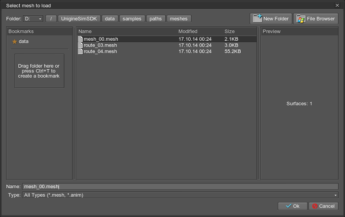The width and height of the screenshot is (345, 217).
Task: Close the Select mesh dialog
Action: click(337, 5)
